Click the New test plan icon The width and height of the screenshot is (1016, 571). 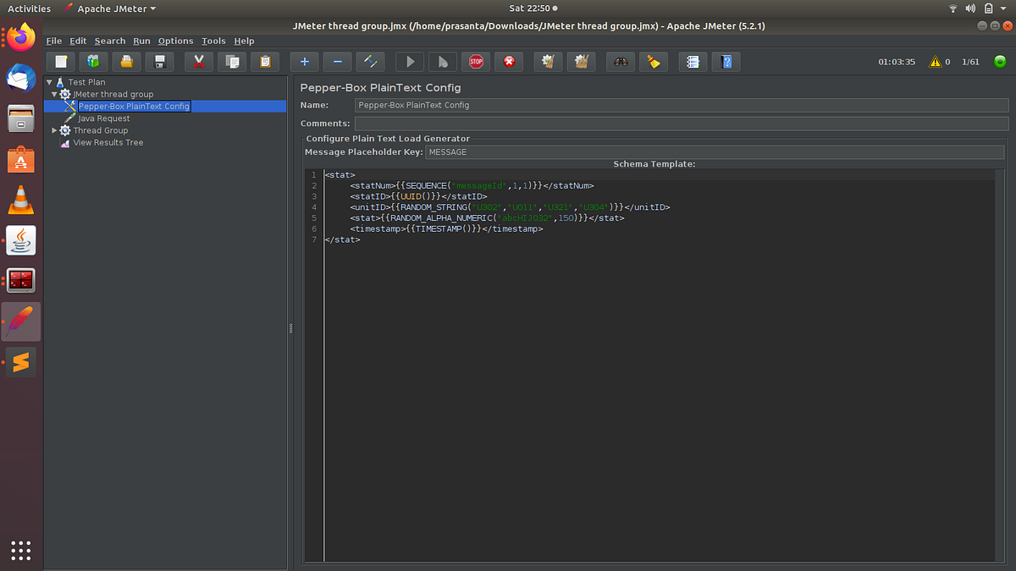(x=60, y=61)
